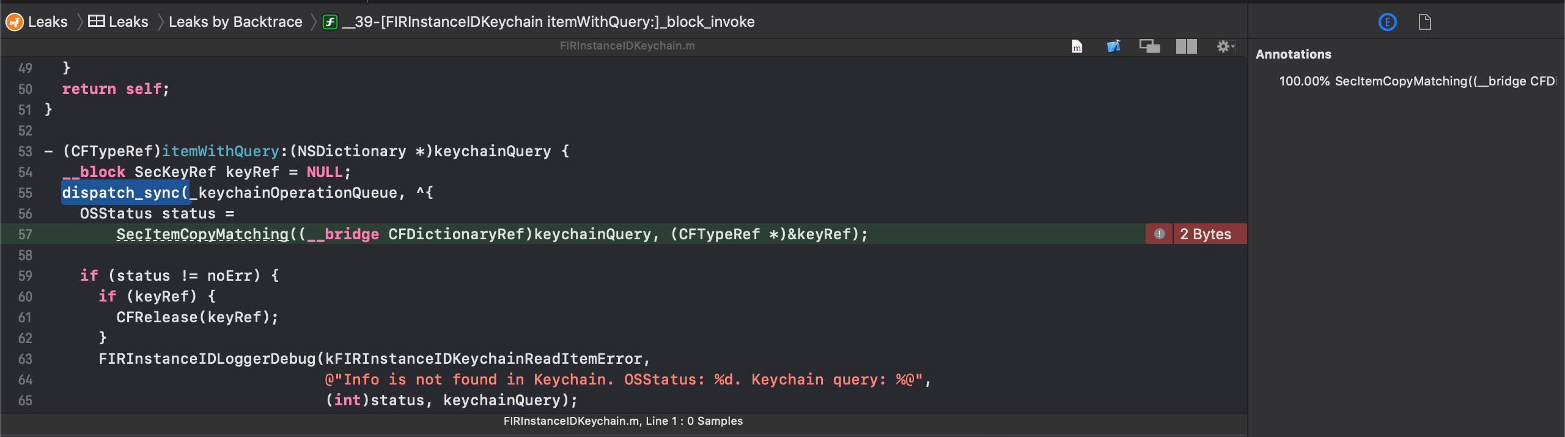Toggle the overlapping windows display icon
This screenshot has width=1565, height=437.
tap(1149, 46)
